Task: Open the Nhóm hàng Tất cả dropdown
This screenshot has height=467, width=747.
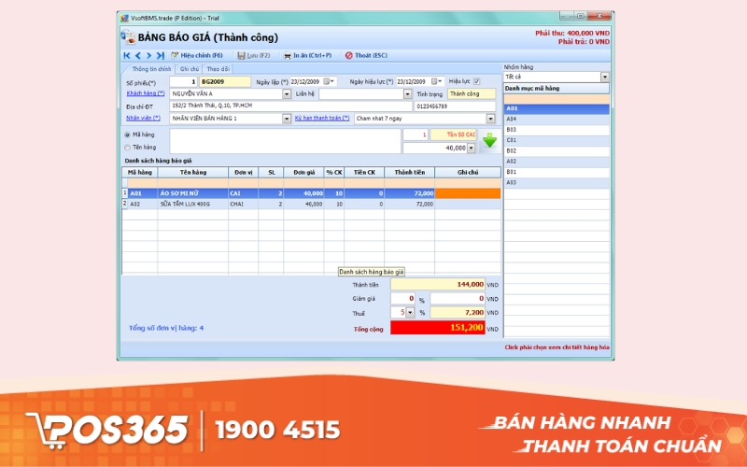Action: click(604, 77)
